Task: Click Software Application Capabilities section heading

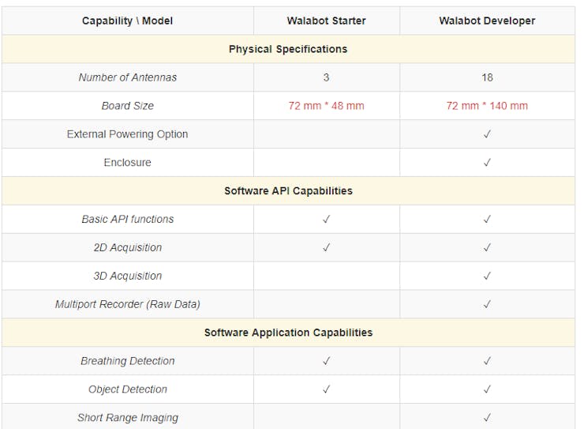Action: [288, 332]
